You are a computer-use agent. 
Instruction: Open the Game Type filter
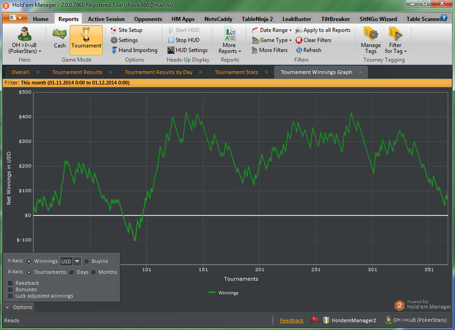click(x=272, y=40)
